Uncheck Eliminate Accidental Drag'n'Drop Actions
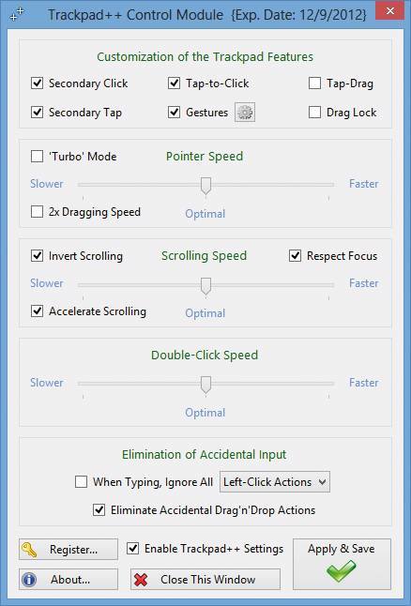The width and height of the screenshot is (411, 606). [99, 509]
